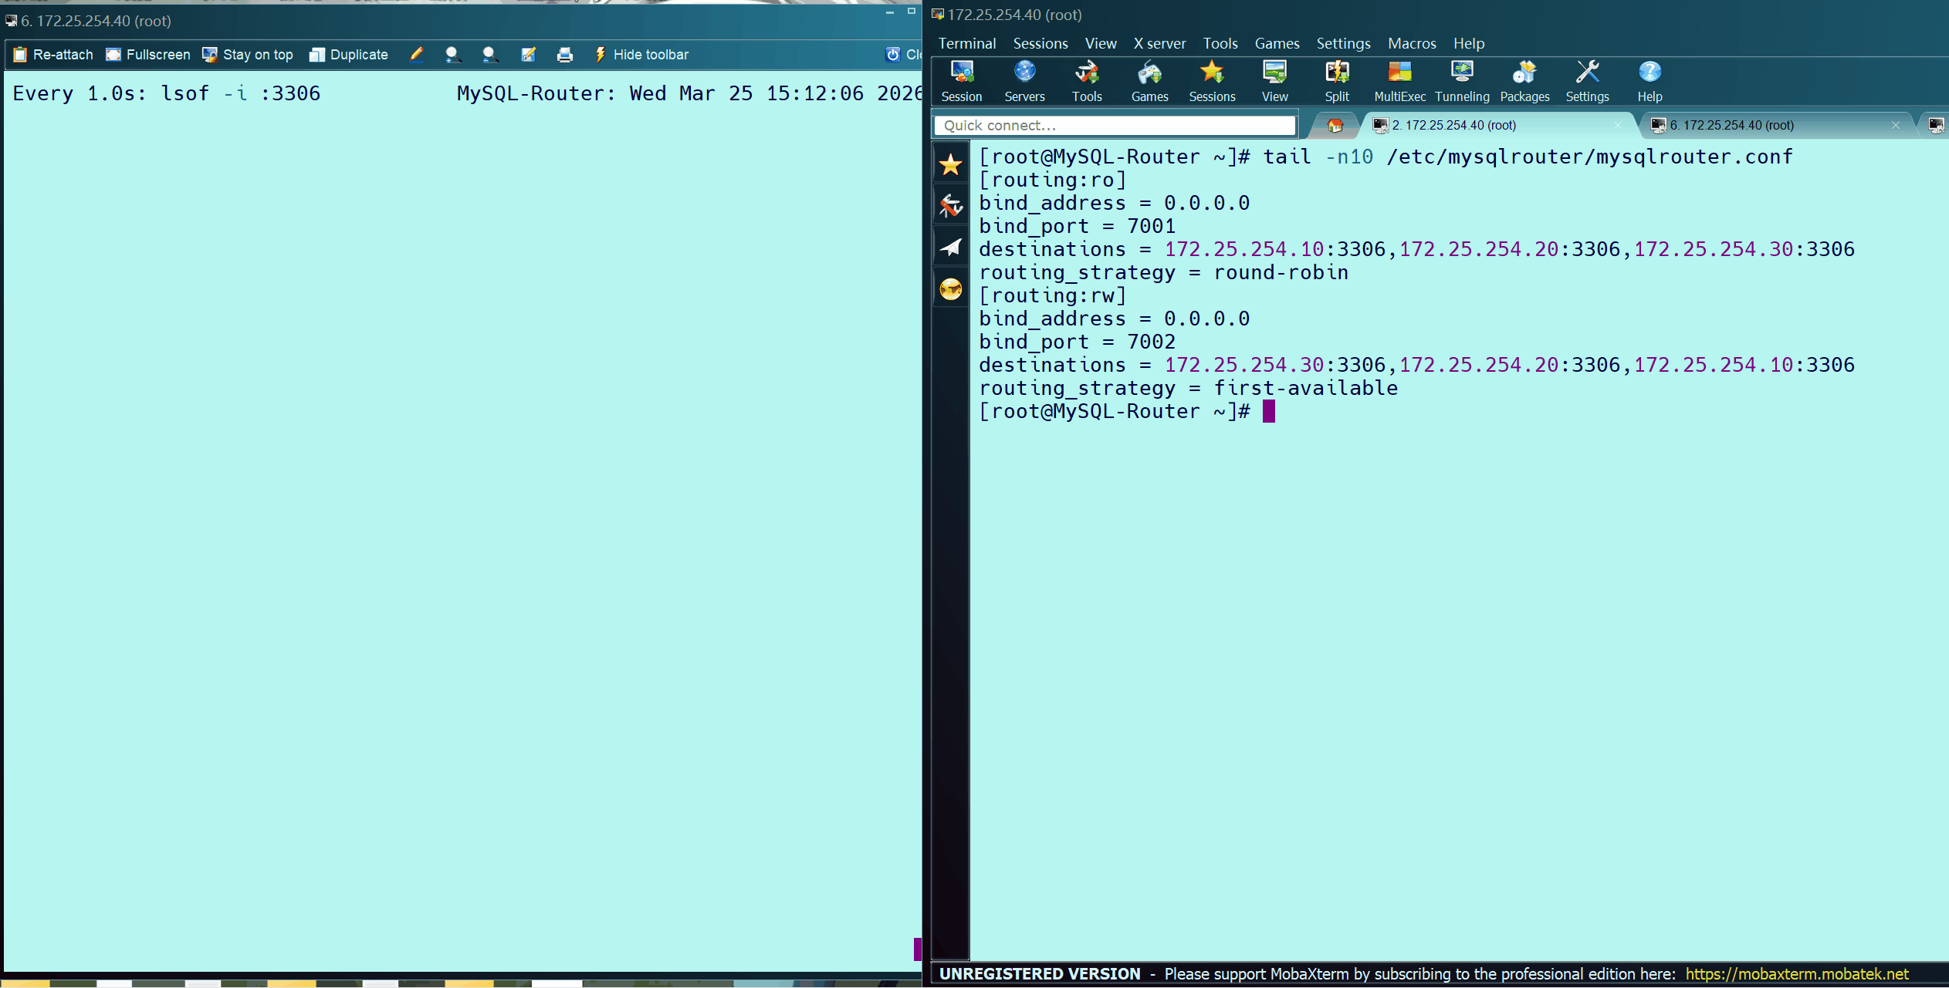Viewport: 1949px width, 988px height.
Task: Open the Macros menu
Action: click(1411, 43)
